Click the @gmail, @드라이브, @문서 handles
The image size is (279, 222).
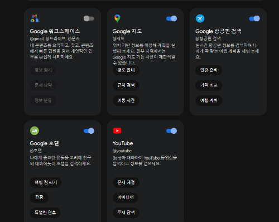(x=55, y=38)
